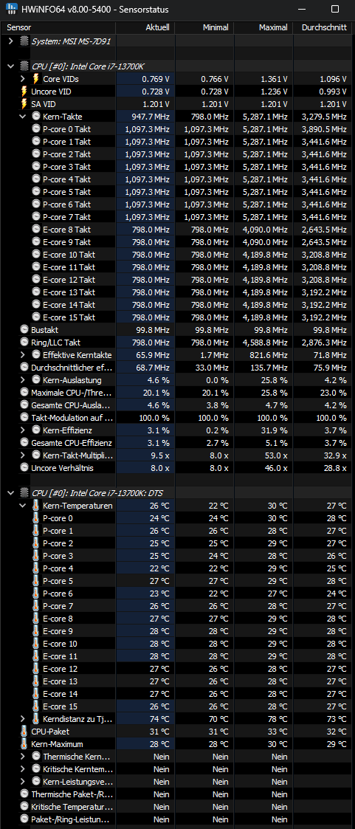Expand the Core VIDs group
Viewport: 355px width, 829px height.
(x=23, y=79)
